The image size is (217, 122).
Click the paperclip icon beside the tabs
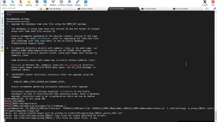[215, 8]
